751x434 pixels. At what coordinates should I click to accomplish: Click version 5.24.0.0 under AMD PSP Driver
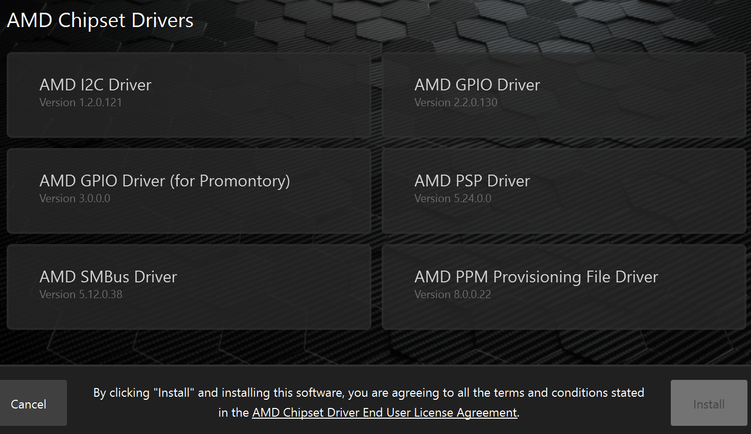point(452,198)
